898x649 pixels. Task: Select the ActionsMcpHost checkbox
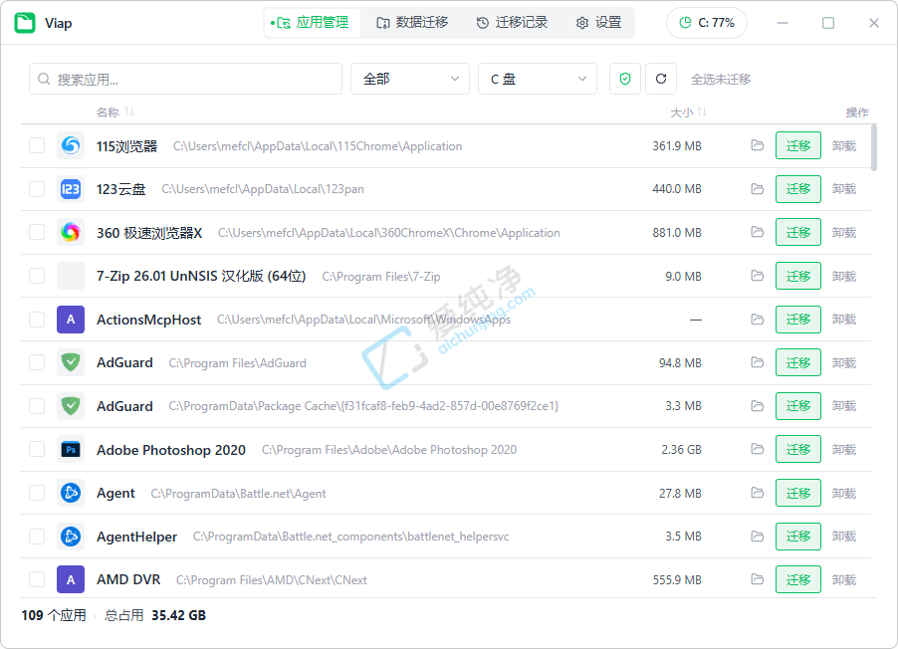[x=37, y=320]
